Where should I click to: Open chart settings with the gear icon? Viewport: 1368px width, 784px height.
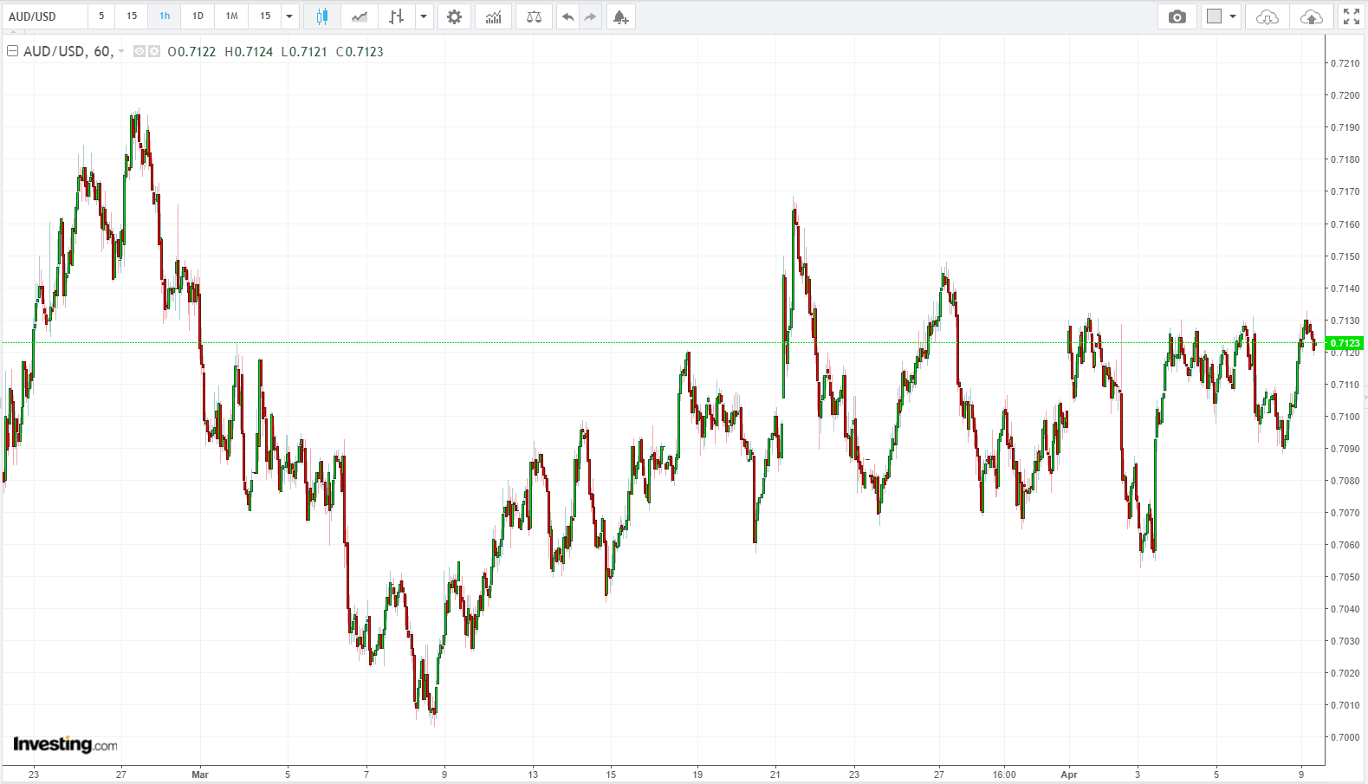tap(454, 16)
